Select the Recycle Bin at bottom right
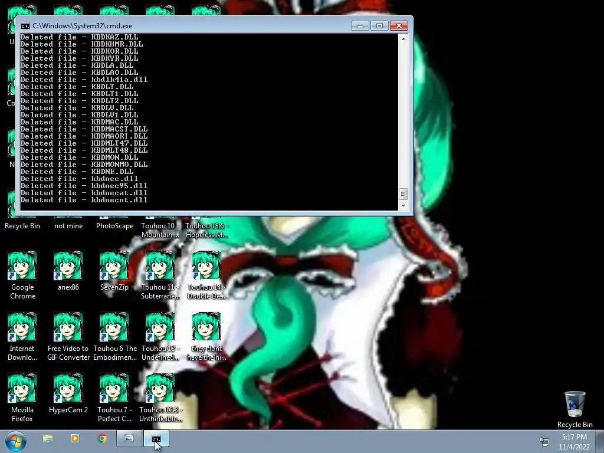Image resolution: width=604 pixels, height=453 pixels. 575,409
